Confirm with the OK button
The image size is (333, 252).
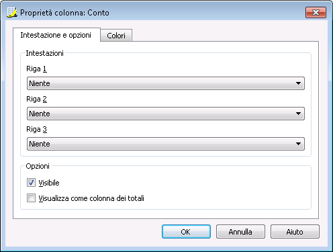pyautogui.click(x=186, y=232)
